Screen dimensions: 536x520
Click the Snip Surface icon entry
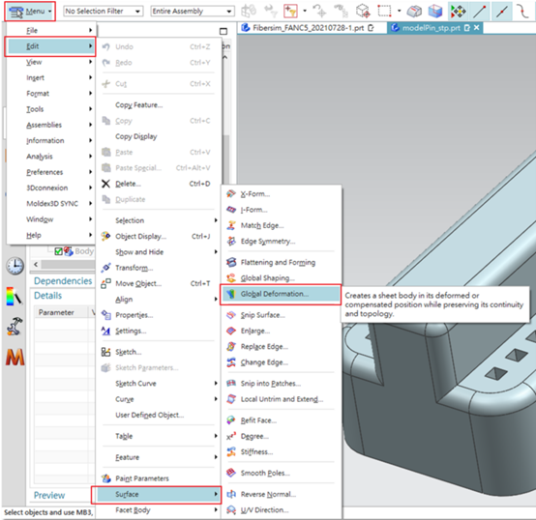tap(231, 315)
